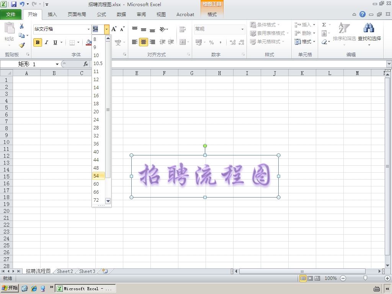This screenshot has height=294, width=392.
Task: Open the 文件 file tab
Action: [11, 14]
